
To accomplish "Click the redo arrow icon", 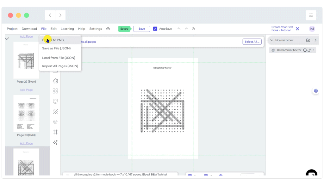I will (186, 29).
